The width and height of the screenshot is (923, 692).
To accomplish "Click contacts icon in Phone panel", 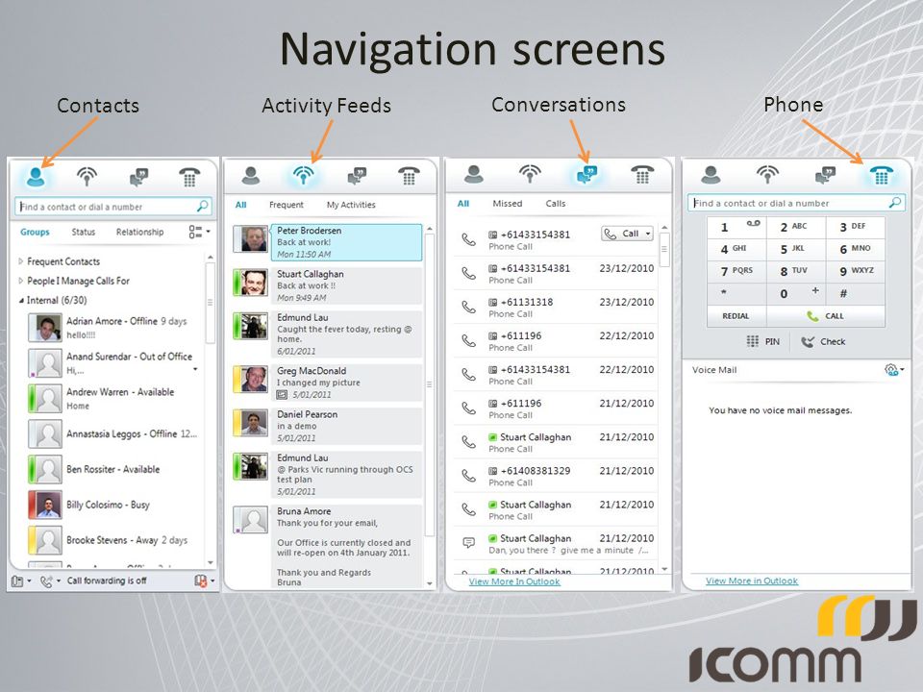I will tap(711, 174).
